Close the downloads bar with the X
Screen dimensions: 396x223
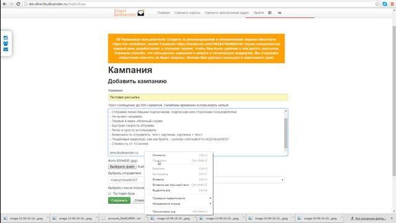[392, 218]
